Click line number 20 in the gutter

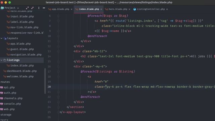pos(49,87)
